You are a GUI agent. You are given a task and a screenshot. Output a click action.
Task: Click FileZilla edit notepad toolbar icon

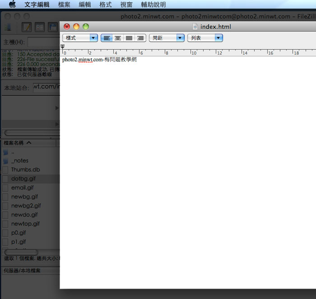27,27
